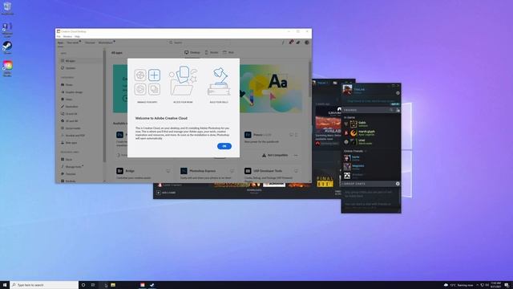Click the add friend icon in Steam Friends
Image resolution: width=513 pixels, height=289 pixels.
pyautogui.click(x=398, y=110)
